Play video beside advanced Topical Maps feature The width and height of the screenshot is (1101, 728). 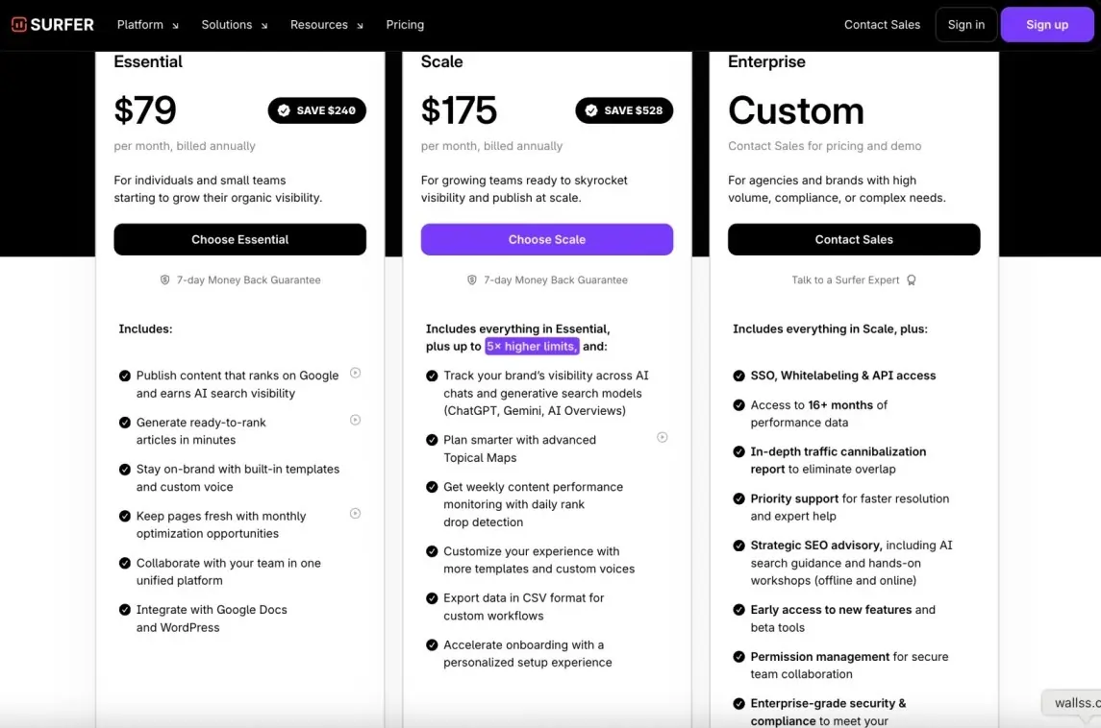click(663, 438)
